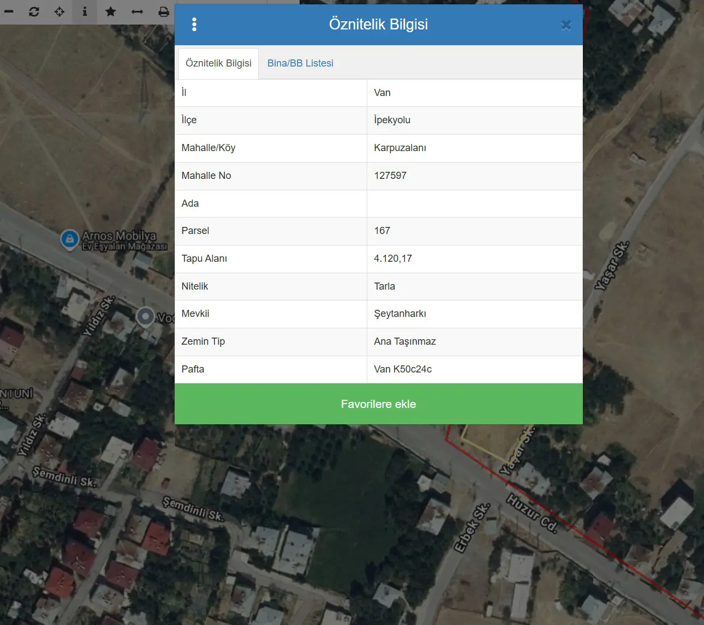Open favorites star icon

click(x=111, y=11)
